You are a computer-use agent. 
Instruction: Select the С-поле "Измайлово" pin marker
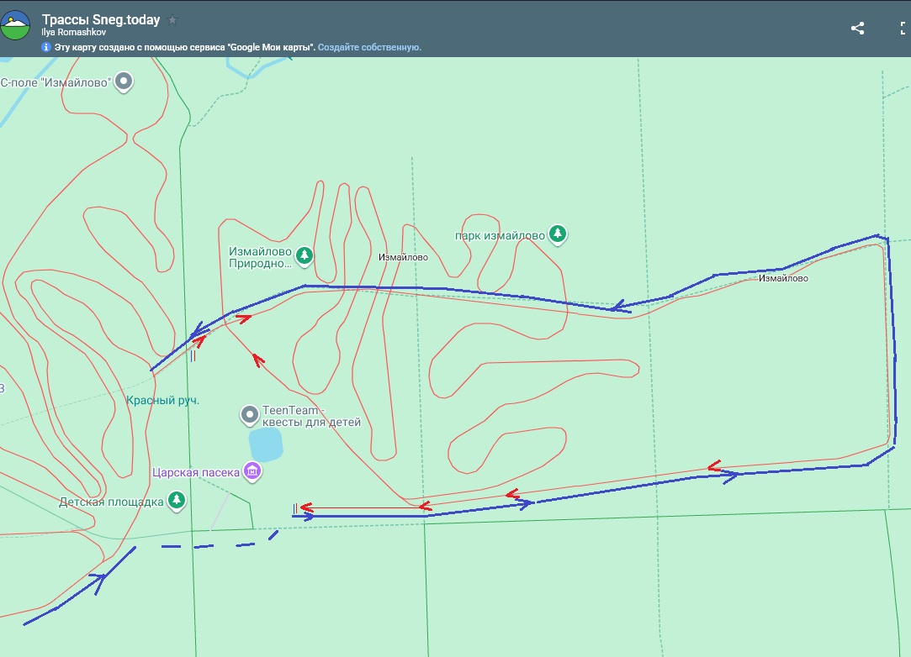click(124, 81)
